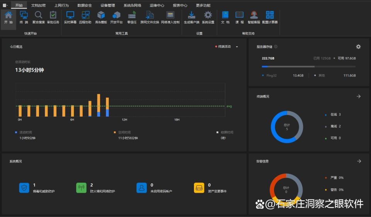
Task: Open the 文档 documentation icon
Action: pos(225,15)
